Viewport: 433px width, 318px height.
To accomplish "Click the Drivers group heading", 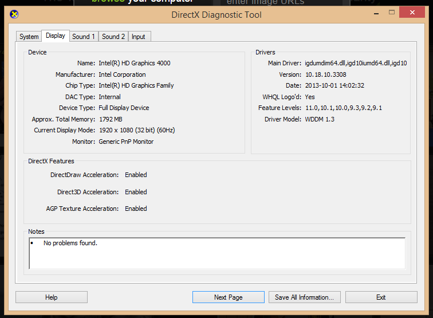I will tap(265, 52).
